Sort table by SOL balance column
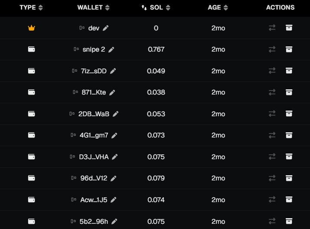Viewport: 310px width, 229px height. click(x=156, y=7)
